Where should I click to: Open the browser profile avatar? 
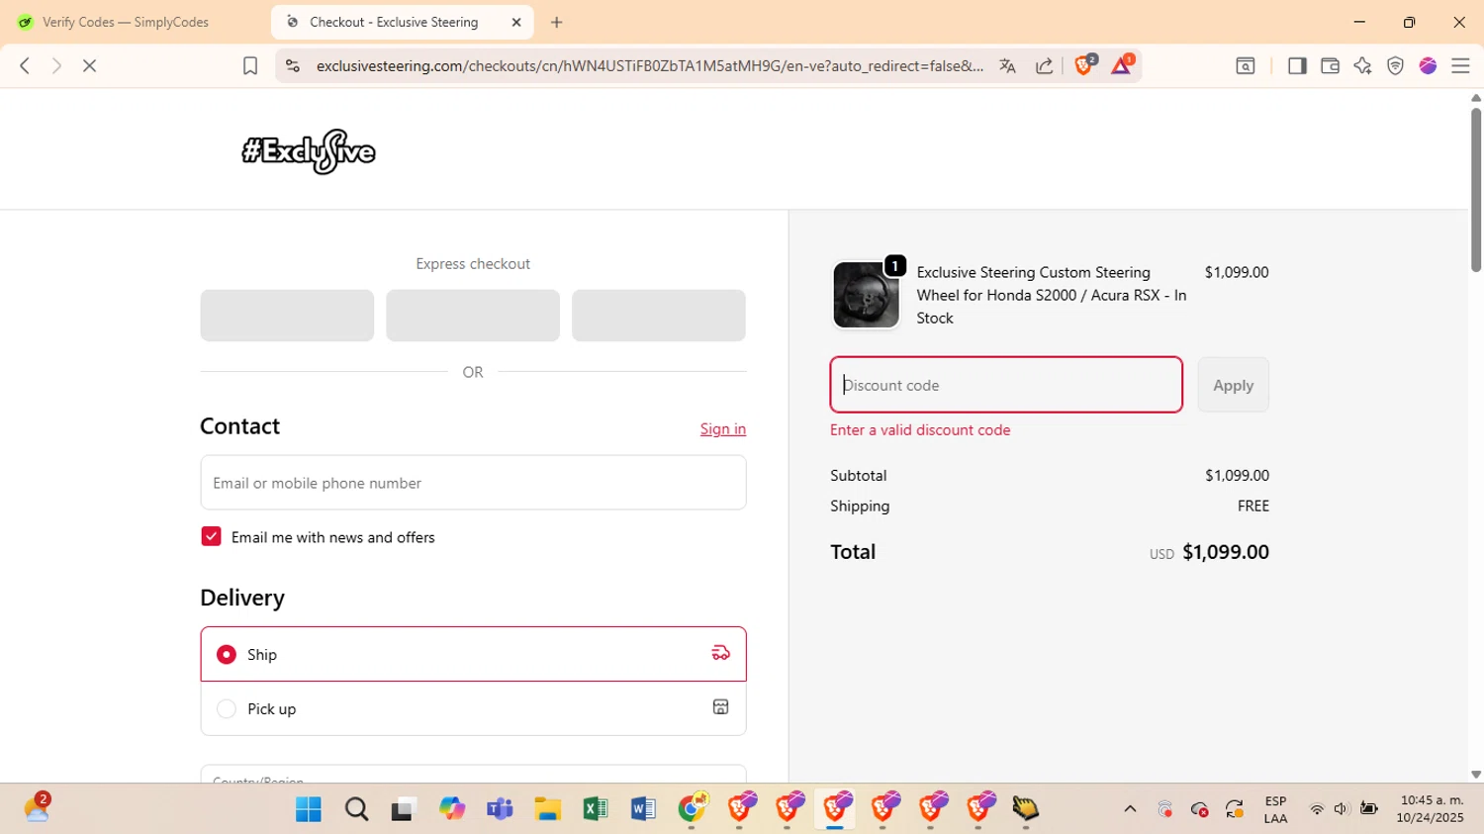tap(1428, 65)
